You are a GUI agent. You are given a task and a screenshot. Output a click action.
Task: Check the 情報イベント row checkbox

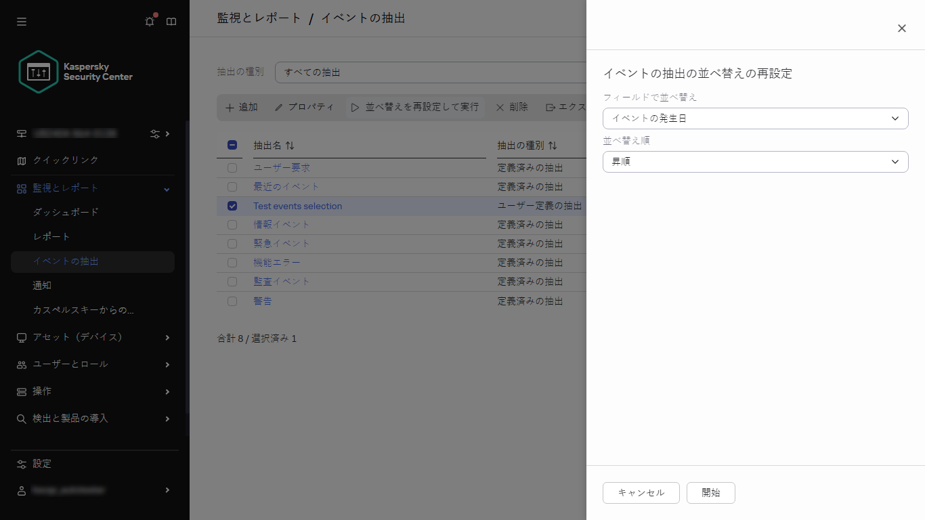point(232,225)
